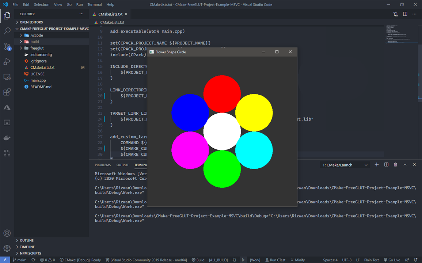Image resolution: width=422 pixels, height=263 pixels.
Task: Expand the OUTLINE section
Action: coord(27,240)
